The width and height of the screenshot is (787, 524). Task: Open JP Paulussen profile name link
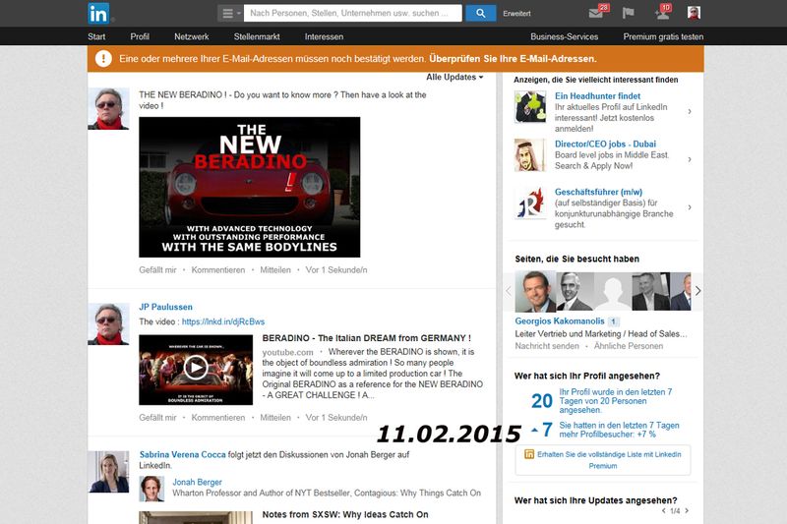click(165, 307)
